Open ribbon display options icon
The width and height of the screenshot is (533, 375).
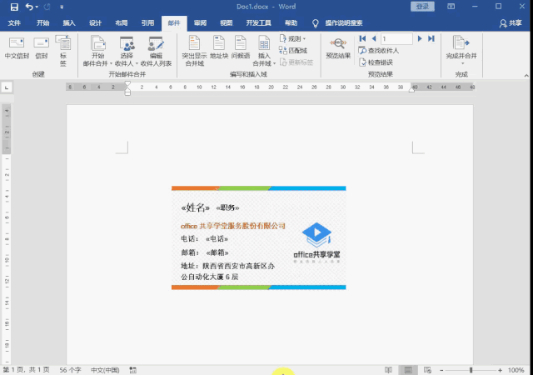point(451,7)
